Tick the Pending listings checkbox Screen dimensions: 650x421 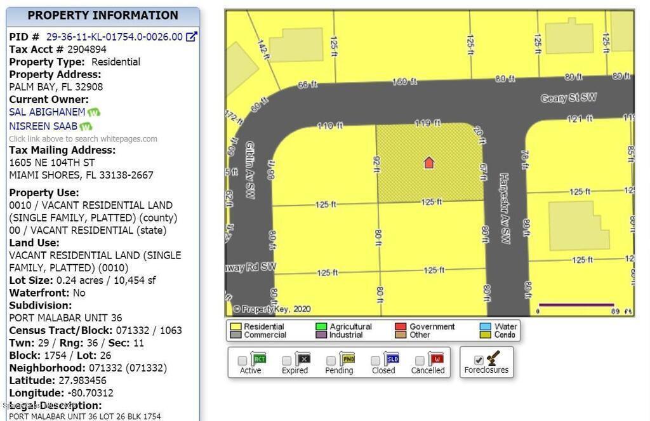click(x=331, y=361)
